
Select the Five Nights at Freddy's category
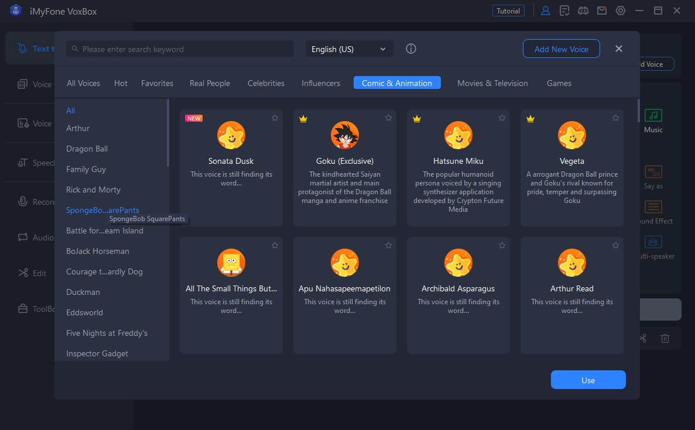coord(107,333)
